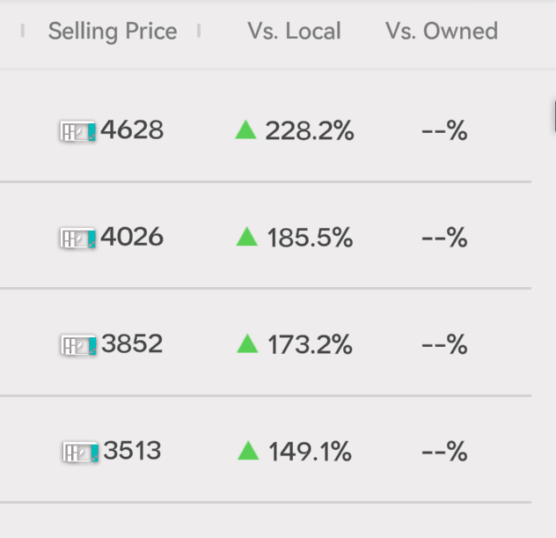This screenshot has height=538, width=556.
Task: Sort by the Vs. Owned column header
Action: tap(442, 32)
